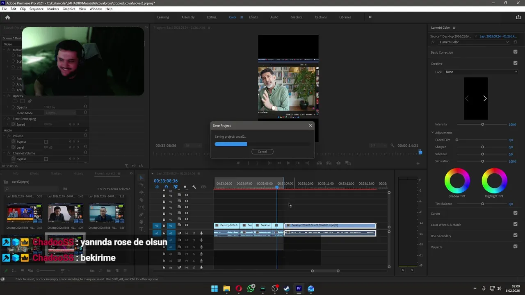
Task: Create a new bin in the Project panel
Action: 109,271
